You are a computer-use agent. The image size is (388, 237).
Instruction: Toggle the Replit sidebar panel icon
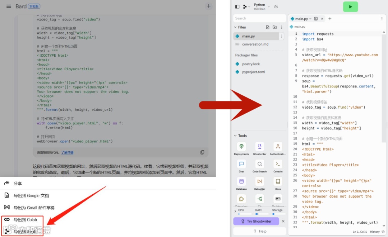tap(237, 7)
